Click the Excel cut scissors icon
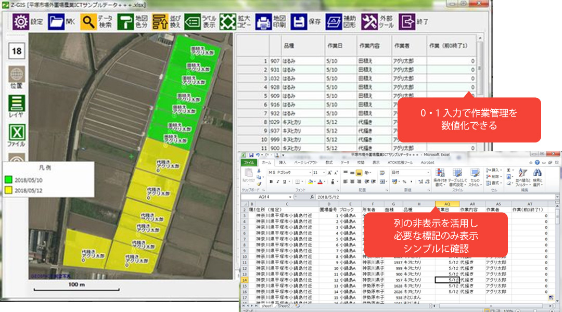562x312 pixels. (x=259, y=171)
